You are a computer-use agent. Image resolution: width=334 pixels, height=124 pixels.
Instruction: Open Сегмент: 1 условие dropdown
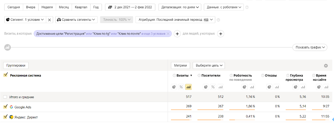(x=25, y=20)
